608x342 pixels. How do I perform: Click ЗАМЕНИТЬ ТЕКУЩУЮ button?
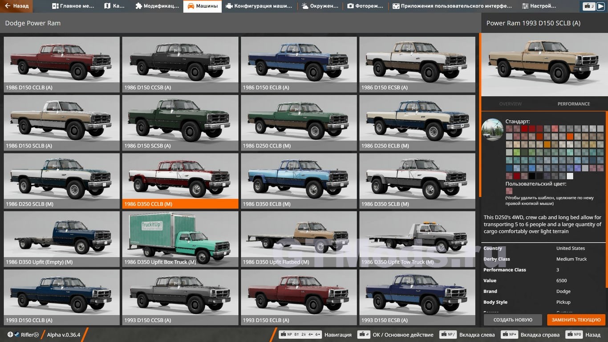pyautogui.click(x=576, y=320)
